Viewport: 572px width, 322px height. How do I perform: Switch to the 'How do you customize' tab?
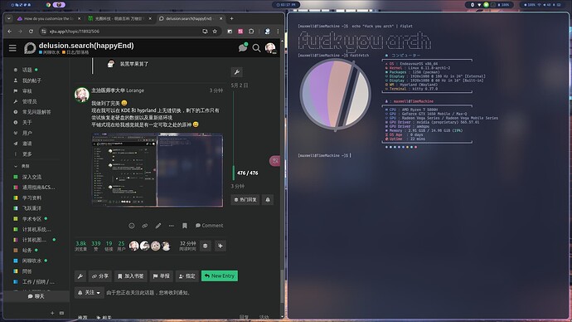(x=49, y=18)
